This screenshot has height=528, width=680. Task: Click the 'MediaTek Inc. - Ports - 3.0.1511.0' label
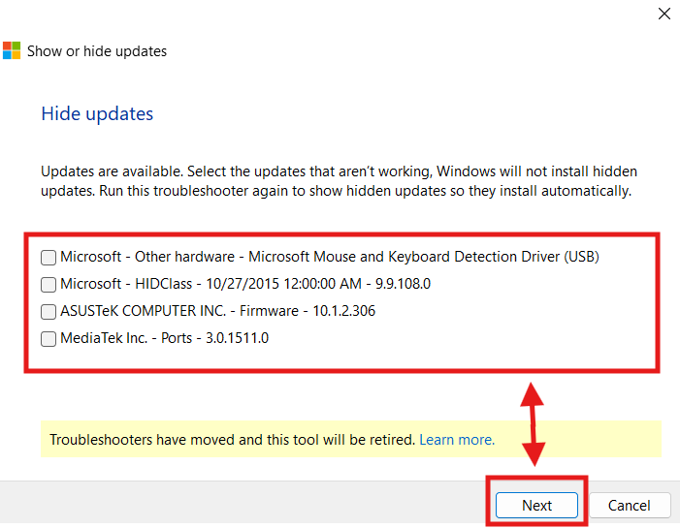coord(164,338)
